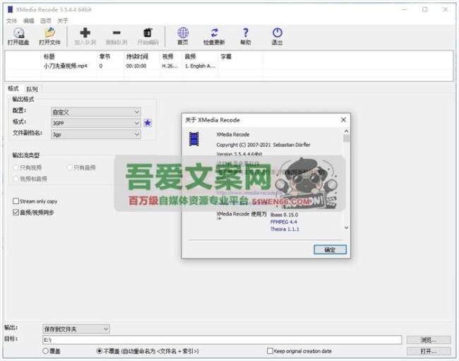
Task: Enable Keep original creation date checkbox
Action: [x=270, y=350]
